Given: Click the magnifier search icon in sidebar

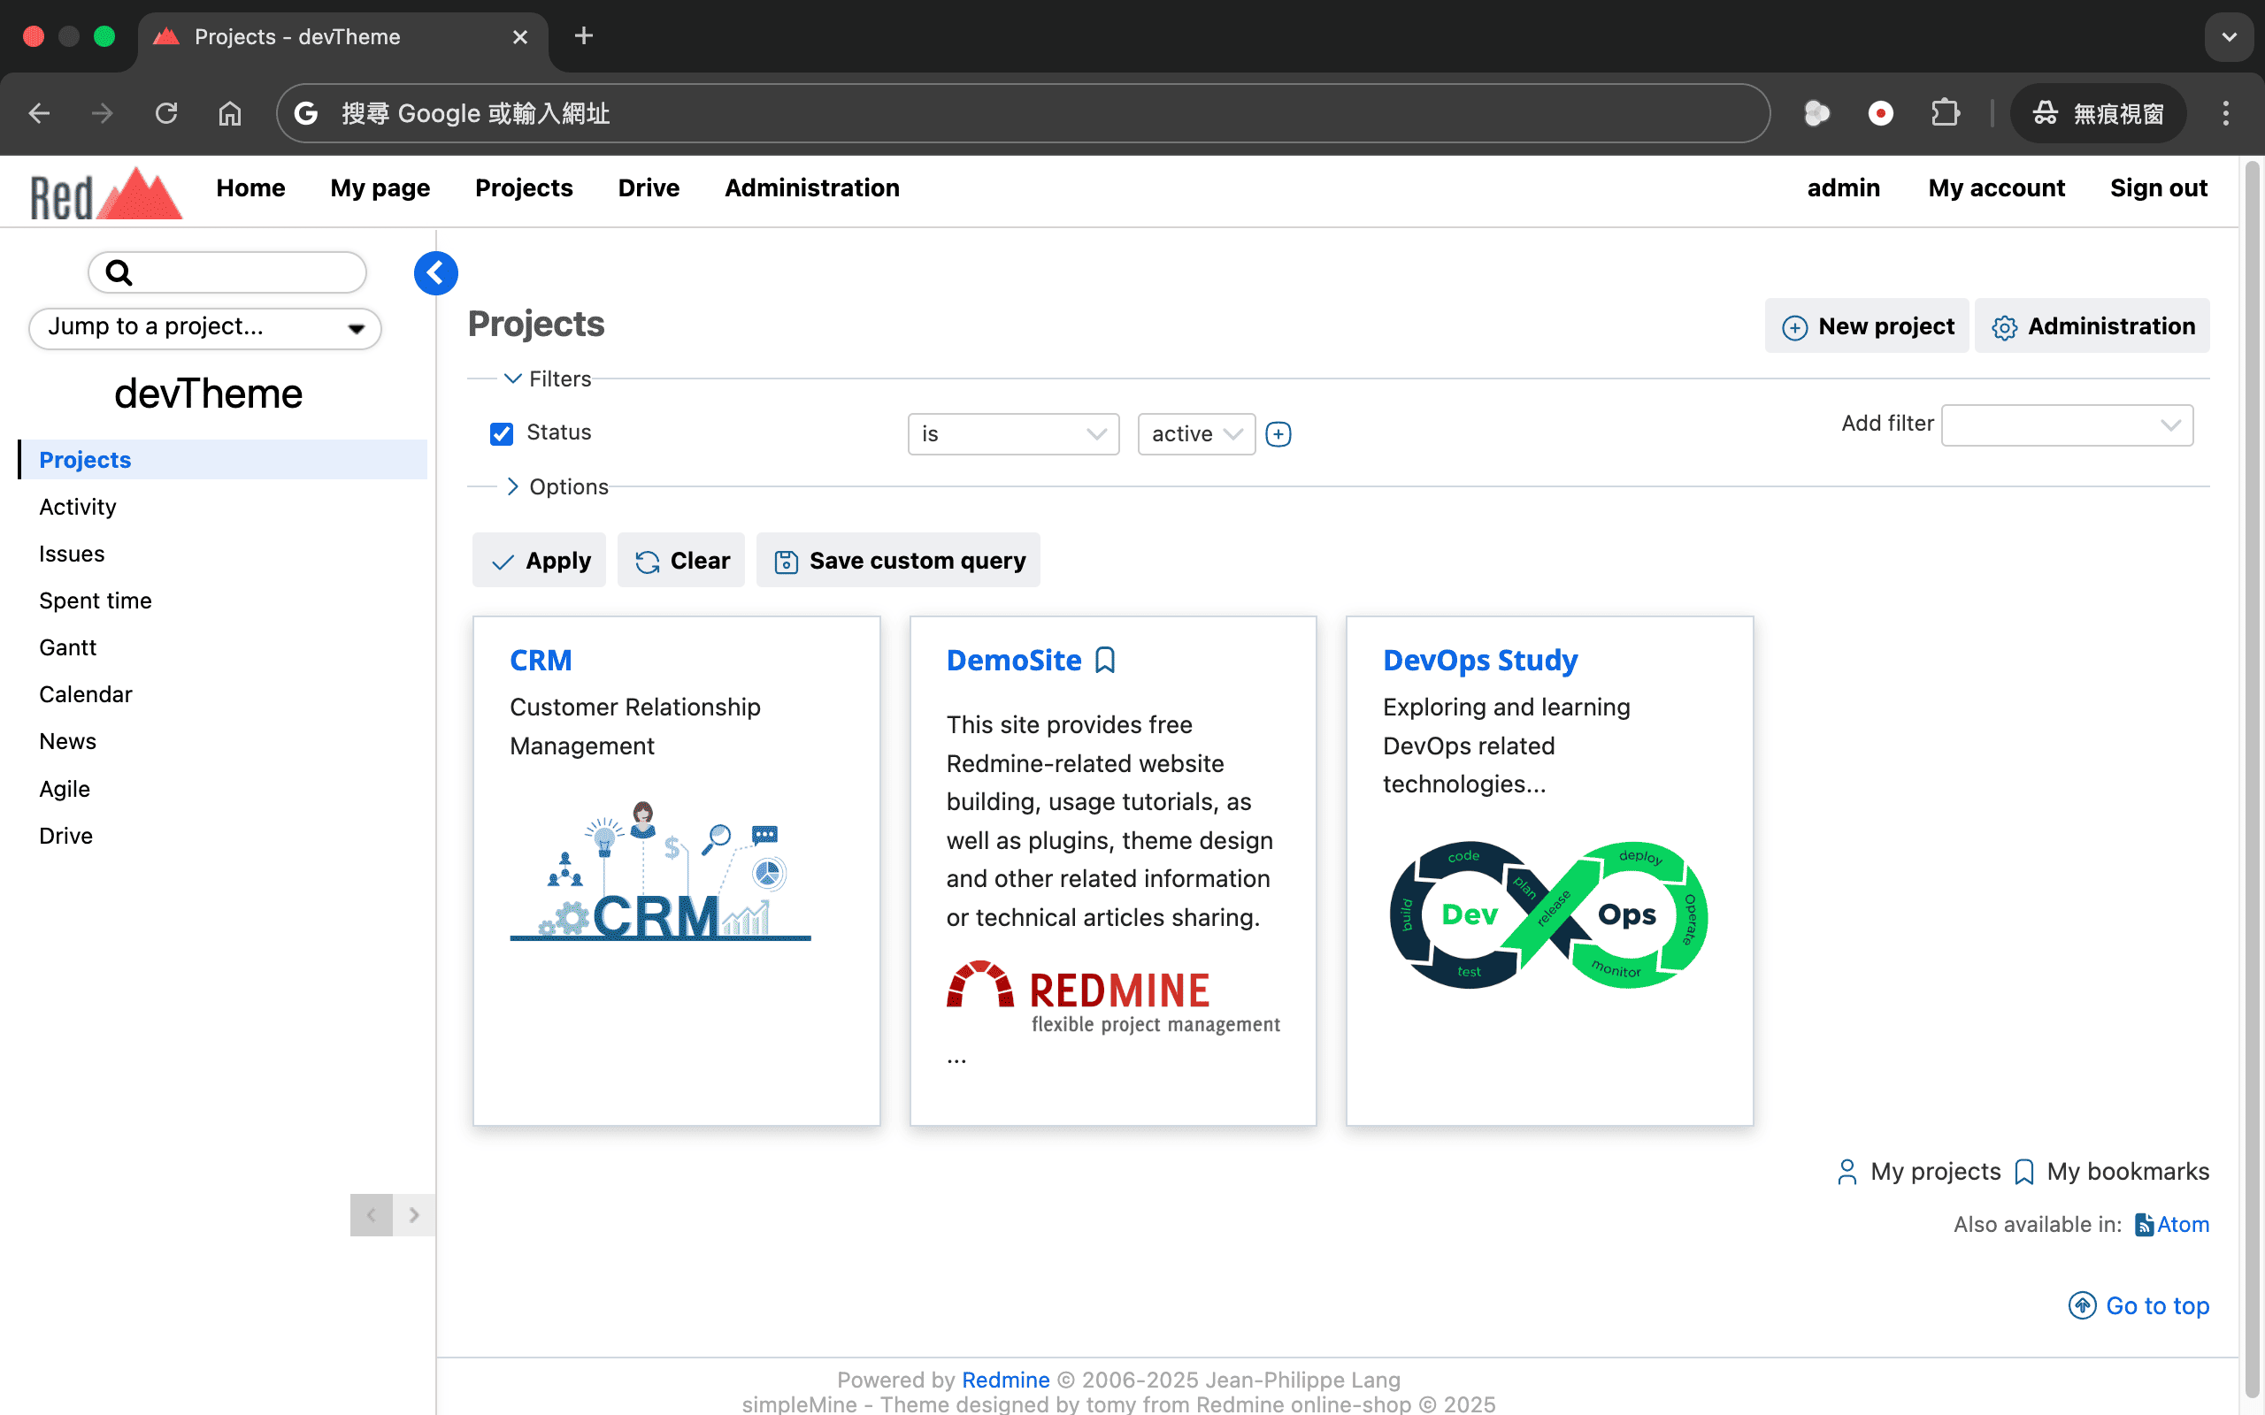Looking at the screenshot, I should coord(119,272).
